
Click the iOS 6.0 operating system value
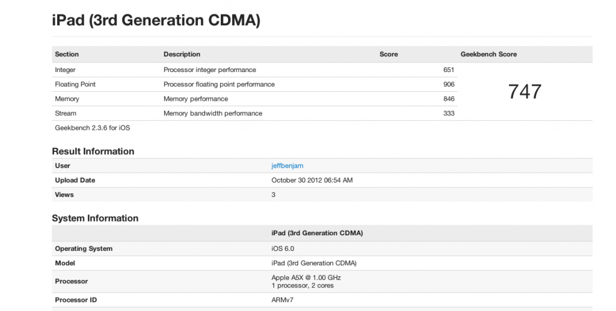point(283,249)
